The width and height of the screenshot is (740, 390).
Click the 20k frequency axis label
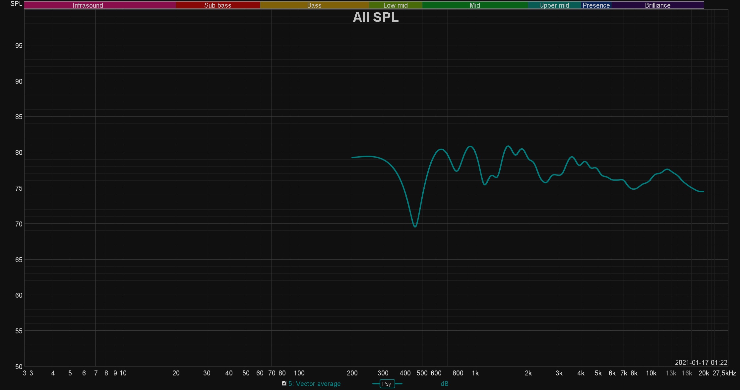[x=704, y=373]
